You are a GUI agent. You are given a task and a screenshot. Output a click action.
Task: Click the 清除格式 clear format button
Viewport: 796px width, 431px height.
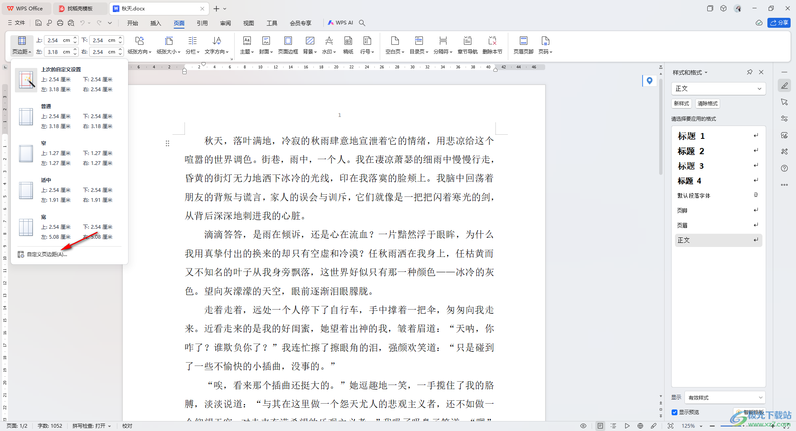pyautogui.click(x=707, y=104)
